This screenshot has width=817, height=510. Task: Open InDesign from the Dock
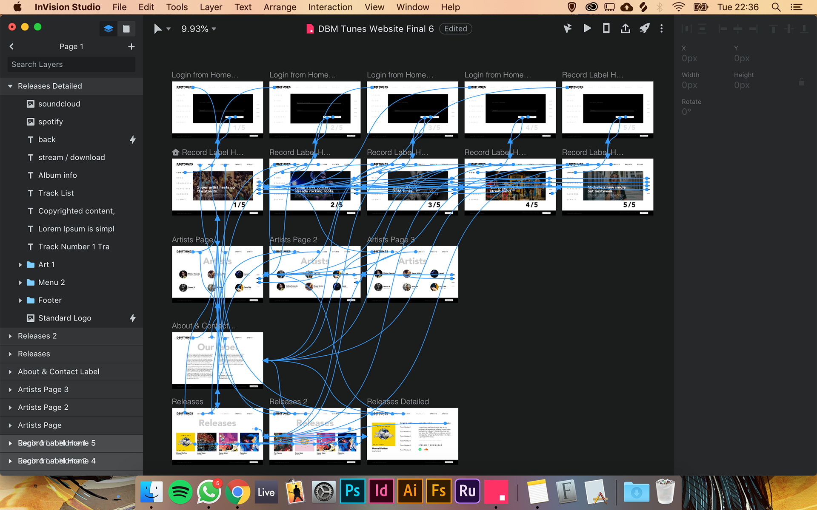point(381,491)
